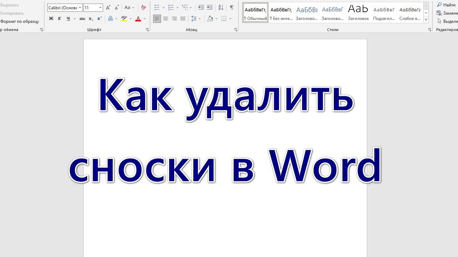Click the Borders icon
458x257 pixels.
click(224, 19)
